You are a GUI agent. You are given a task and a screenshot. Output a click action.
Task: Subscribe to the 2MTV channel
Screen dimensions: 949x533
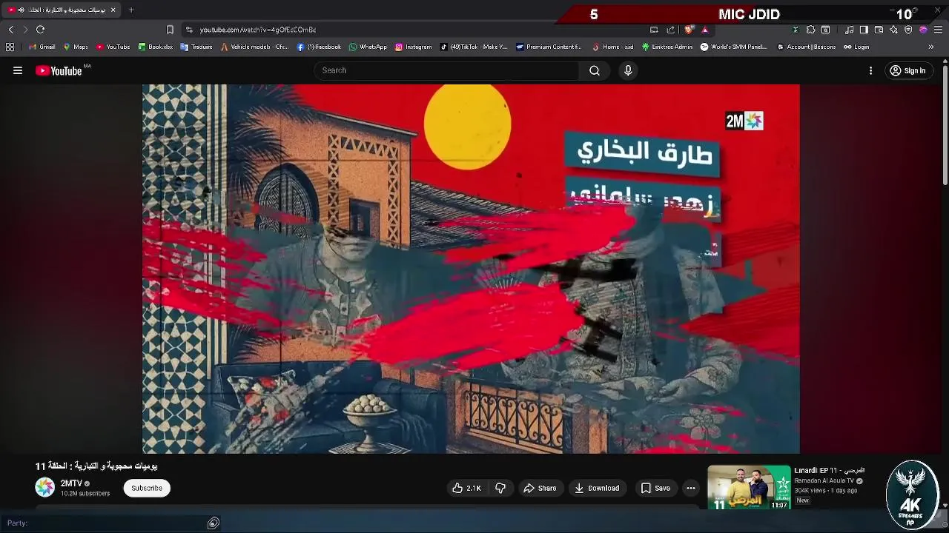click(x=147, y=488)
